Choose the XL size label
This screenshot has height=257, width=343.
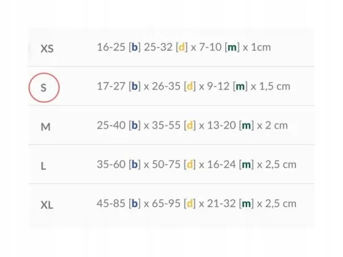pos(47,205)
